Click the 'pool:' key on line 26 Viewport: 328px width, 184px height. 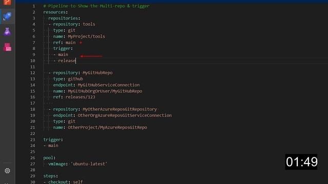pyautogui.click(x=49, y=158)
